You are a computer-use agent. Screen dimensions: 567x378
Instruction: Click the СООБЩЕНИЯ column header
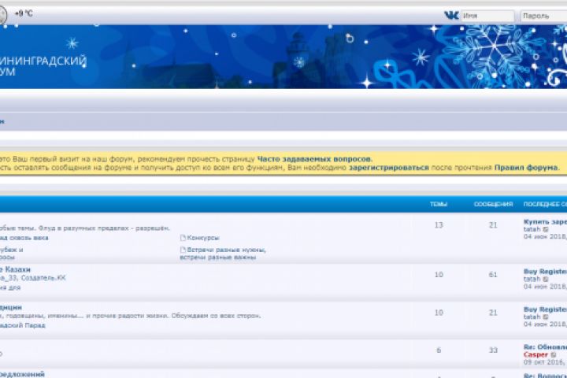(493, 205)
